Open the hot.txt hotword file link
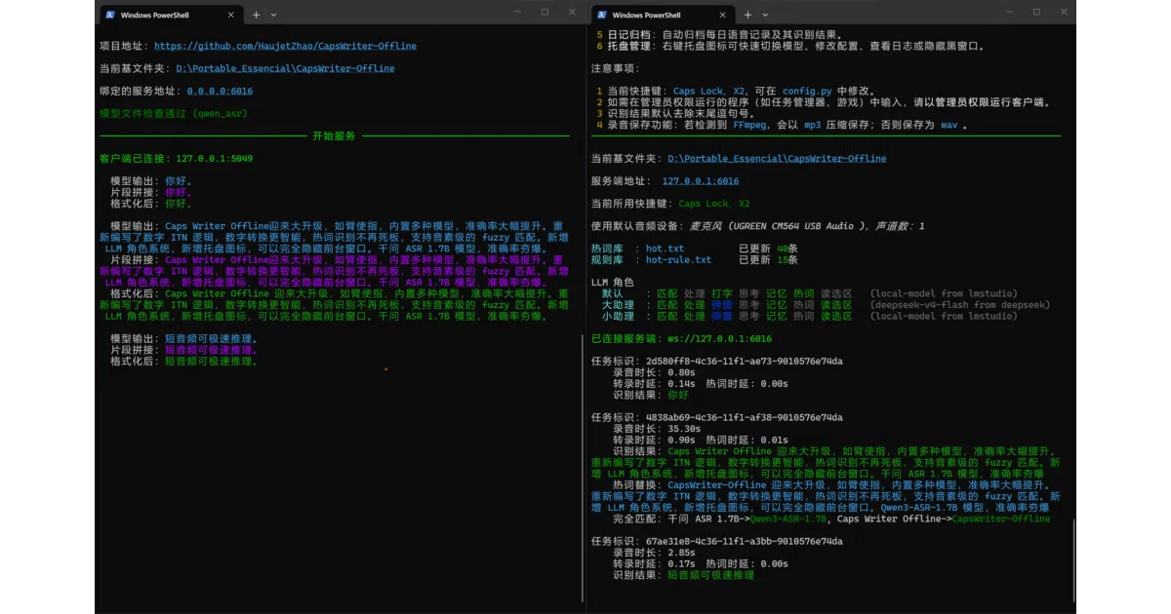 click(x=665, y=249)
